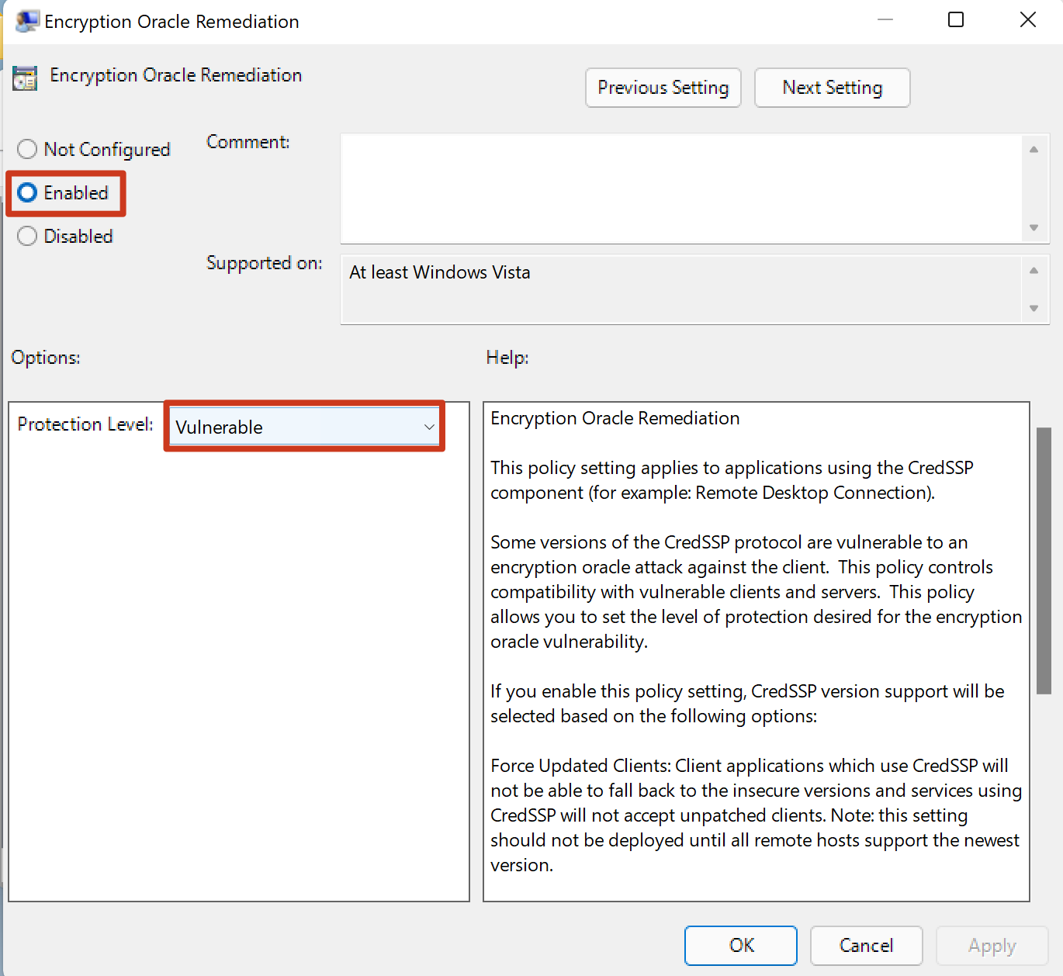Click Supported on box scroll down arrow
Image resolution: width=1063 pixels, height=976 pixels.
coord(1034,308)
